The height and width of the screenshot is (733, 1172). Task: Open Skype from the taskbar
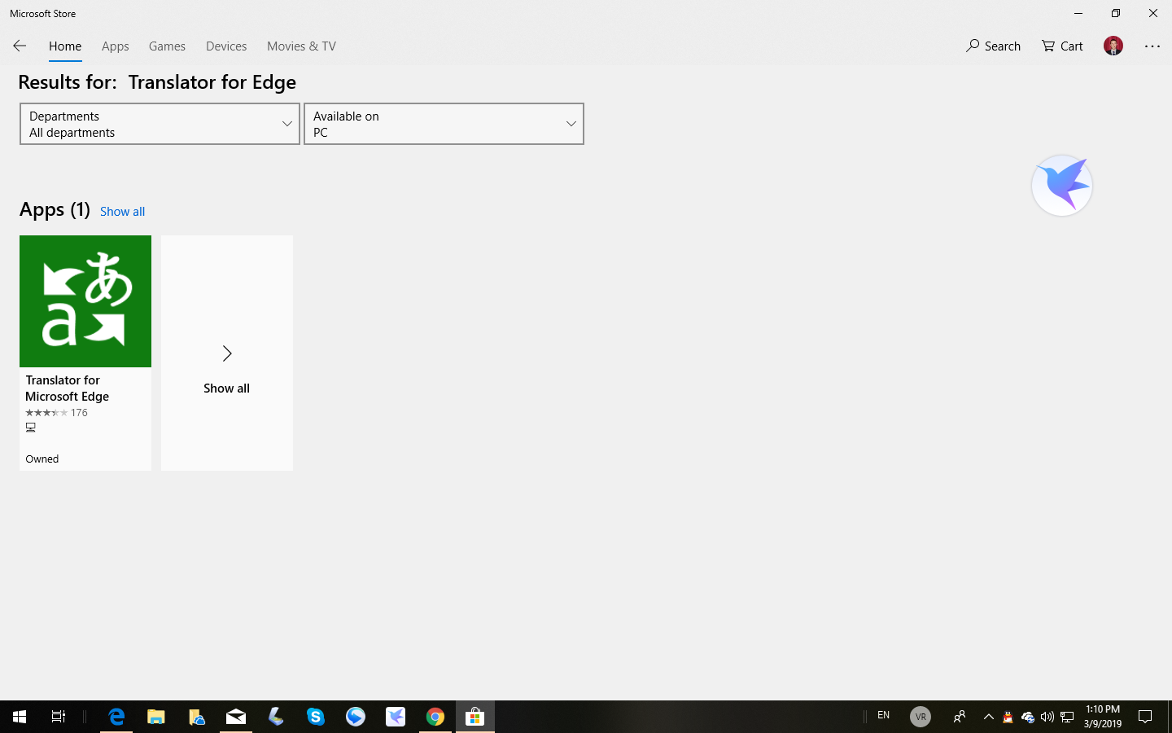[316, 717]
